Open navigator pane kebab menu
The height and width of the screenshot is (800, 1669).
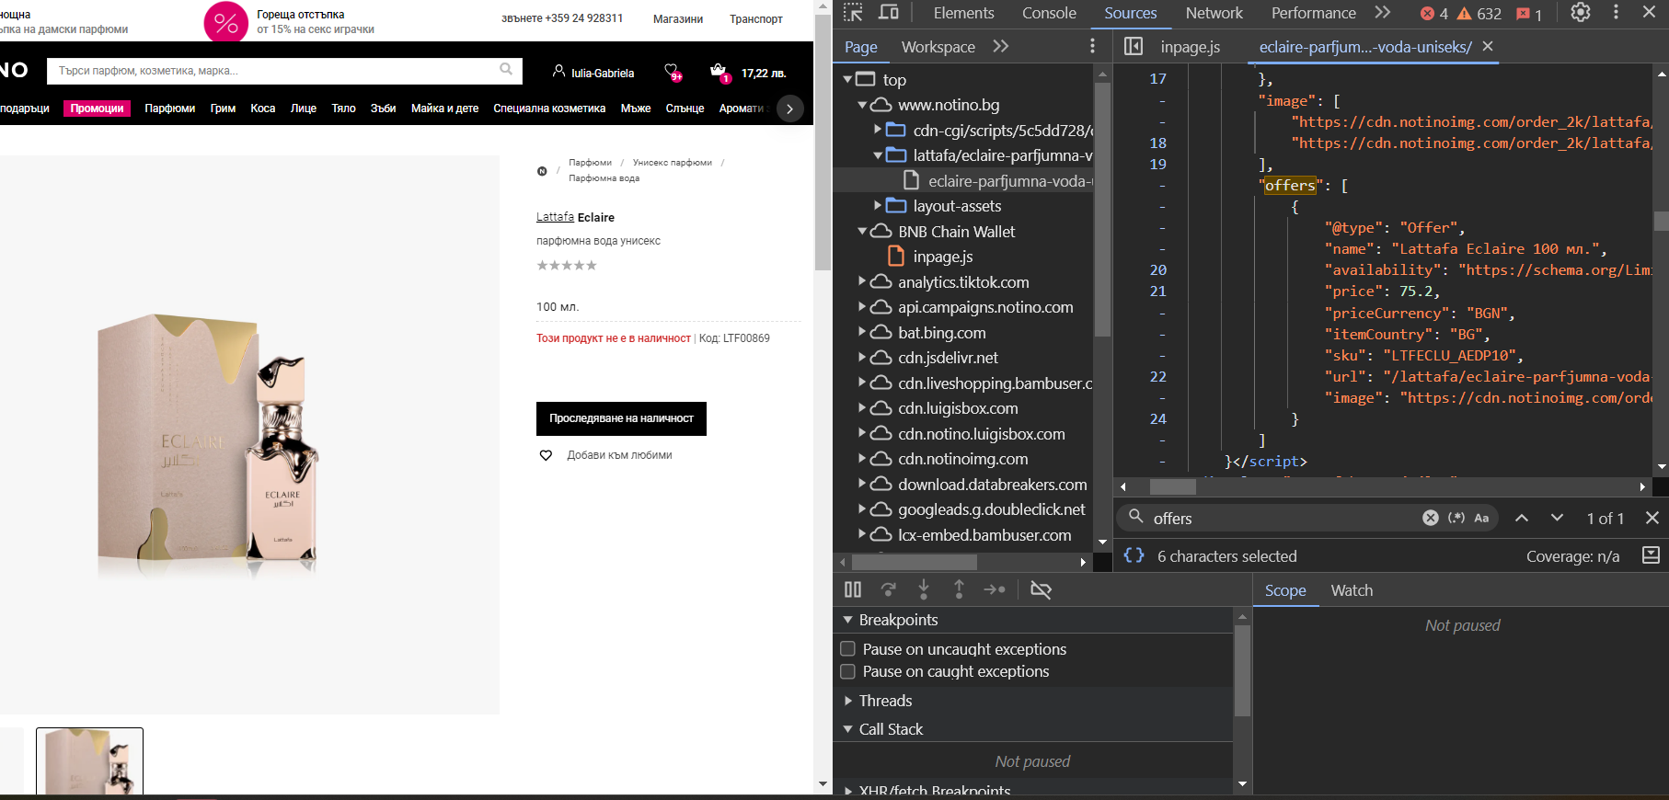(1092, 46)
